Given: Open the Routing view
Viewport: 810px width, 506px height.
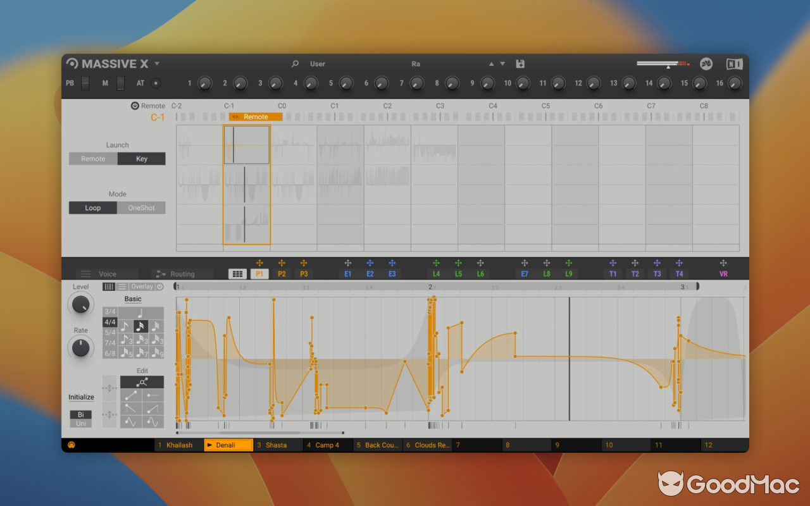Looking at the screenshot, I should coord(182,273).
